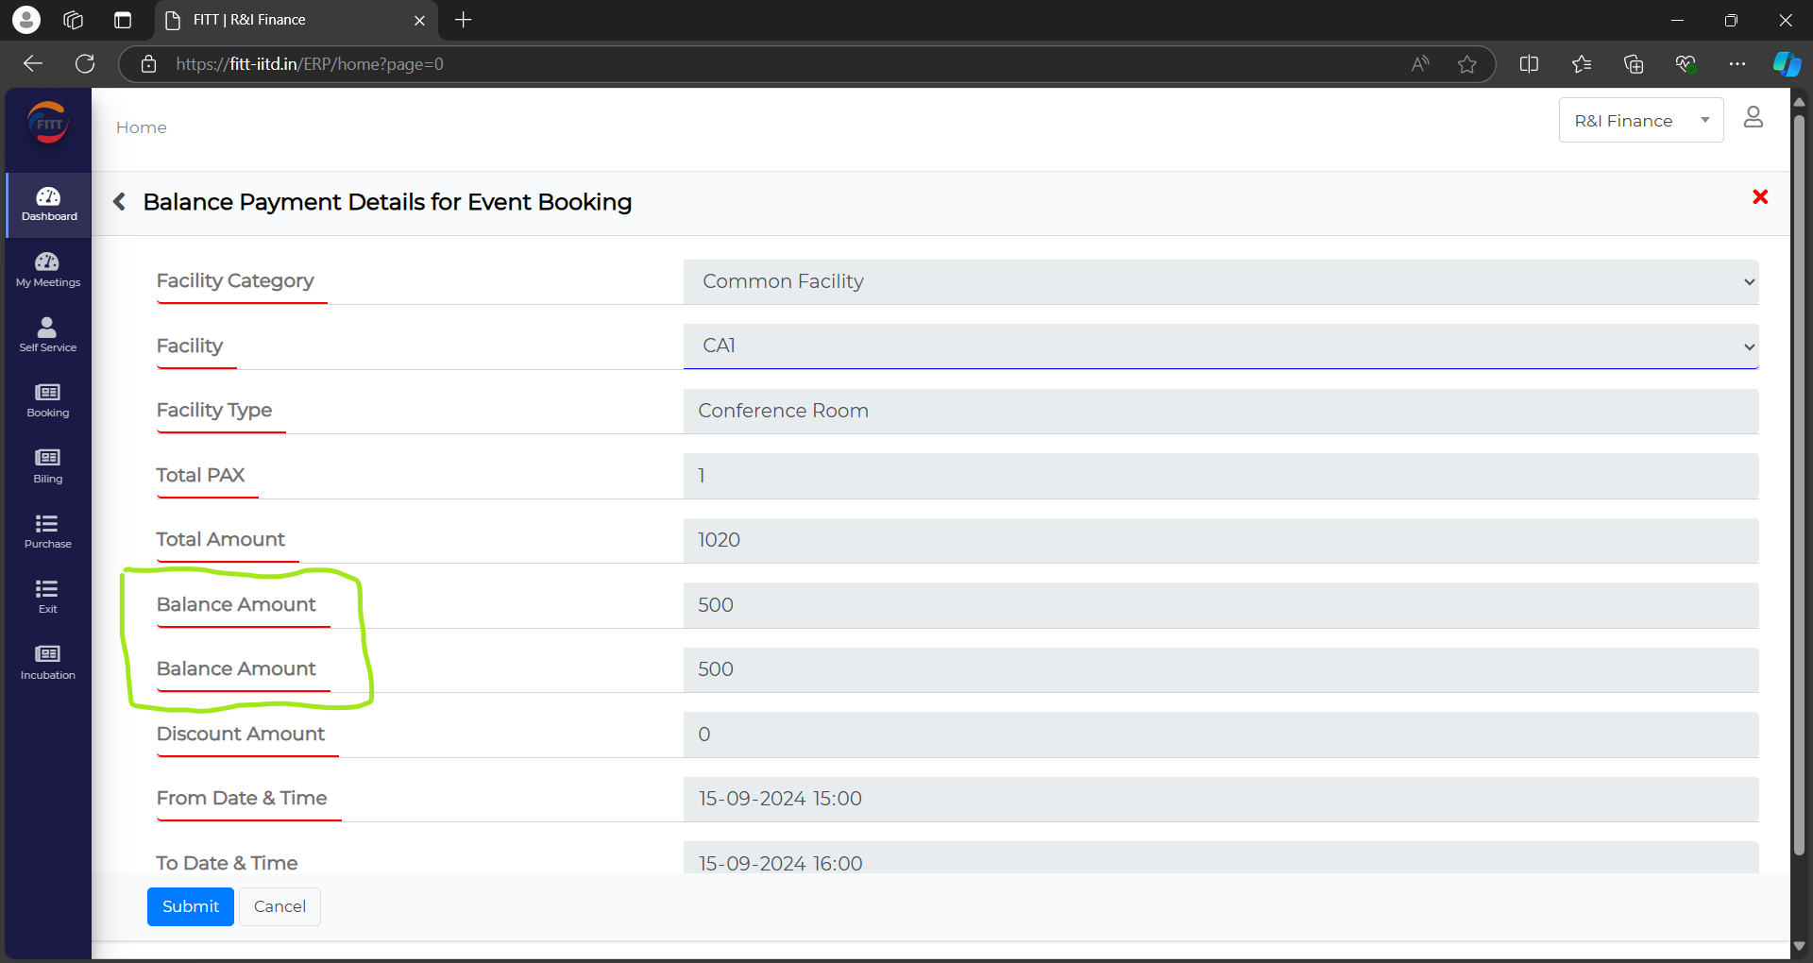Expand the Facility Category dropdown
Viewport: 1813px width, 963px height.
click(x=1220, y=281)
